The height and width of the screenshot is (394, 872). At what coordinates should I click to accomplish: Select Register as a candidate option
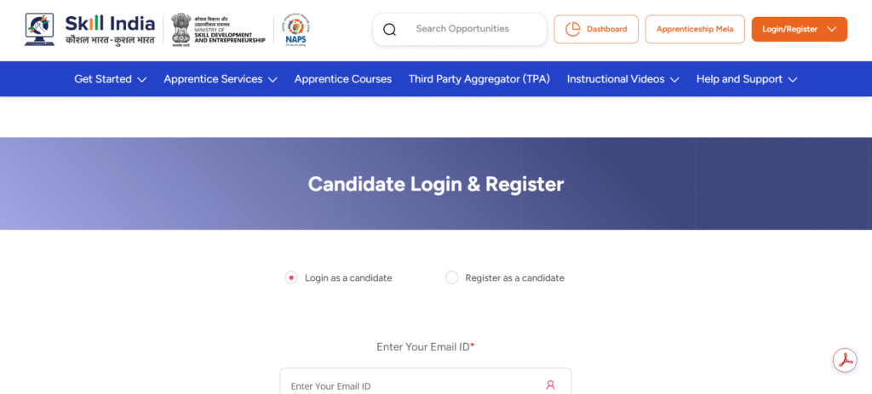point(452,277)
